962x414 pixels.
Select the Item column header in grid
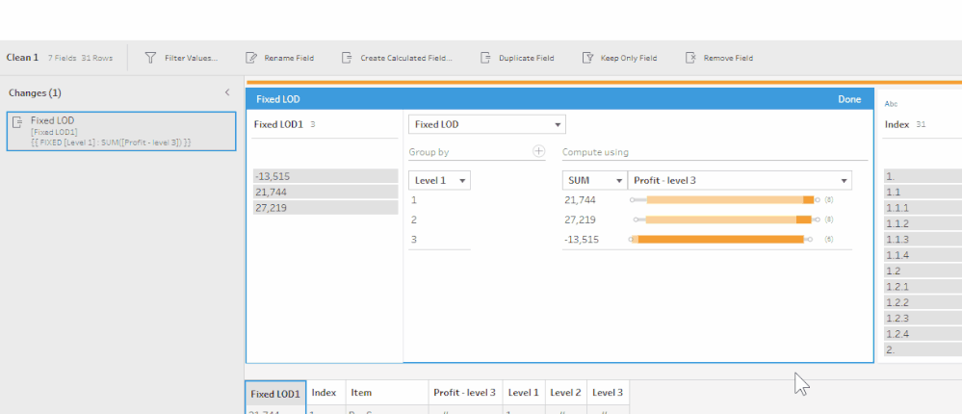click(x=387, y=393)
